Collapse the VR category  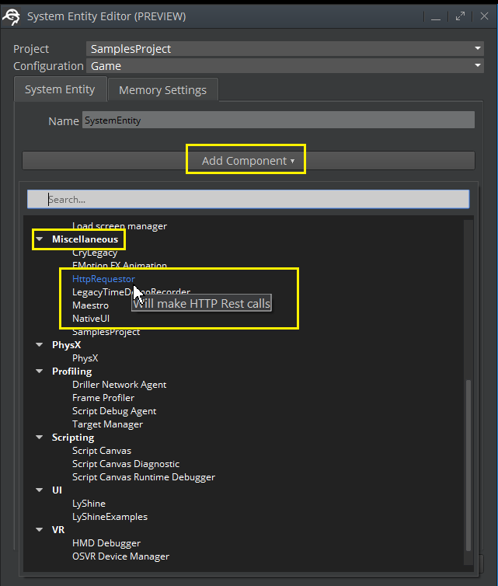(39, 529)
